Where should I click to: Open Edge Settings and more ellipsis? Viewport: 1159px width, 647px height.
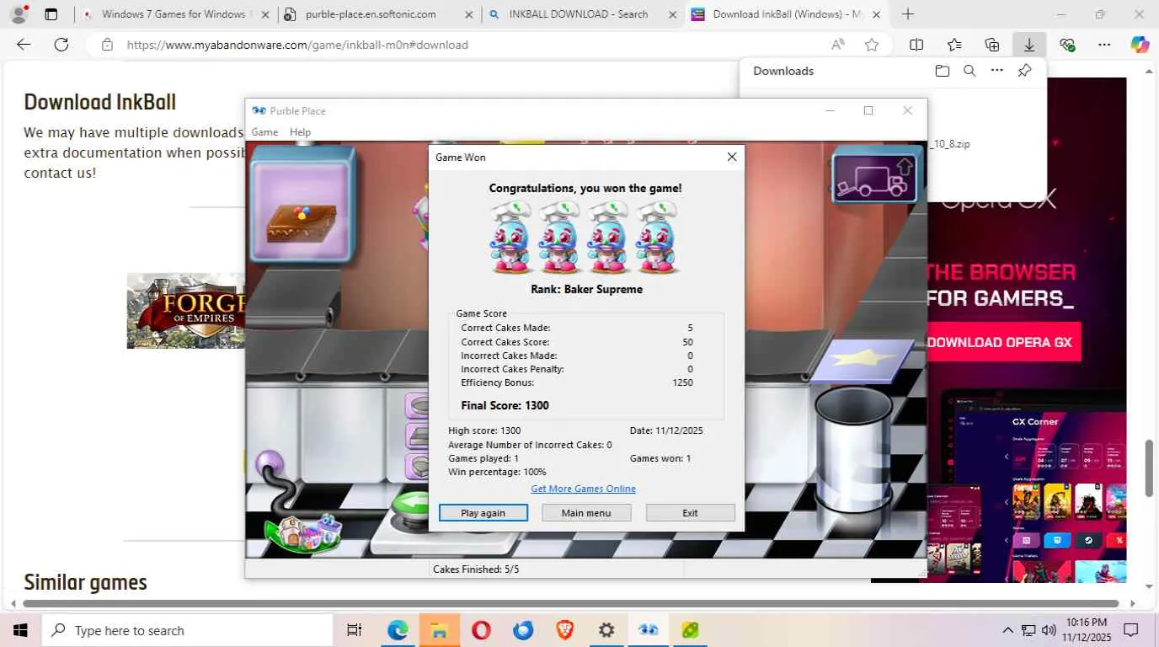pos(1104,45)
